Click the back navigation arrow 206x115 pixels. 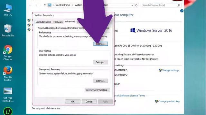30,5
